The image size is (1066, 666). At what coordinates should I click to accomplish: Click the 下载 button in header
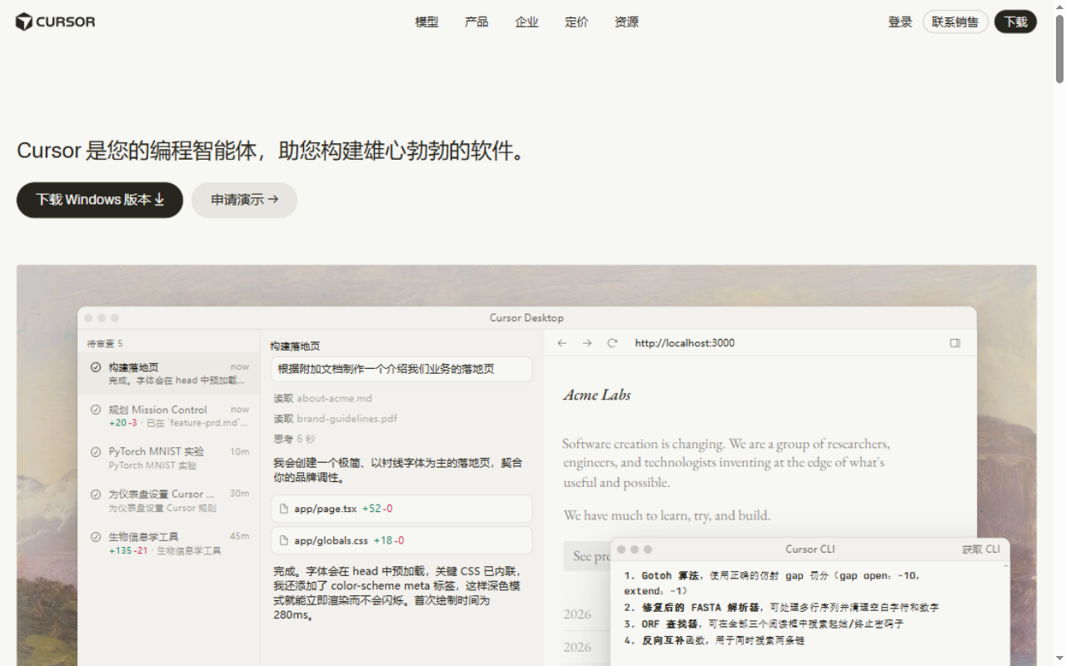[x=1015, y=22]
